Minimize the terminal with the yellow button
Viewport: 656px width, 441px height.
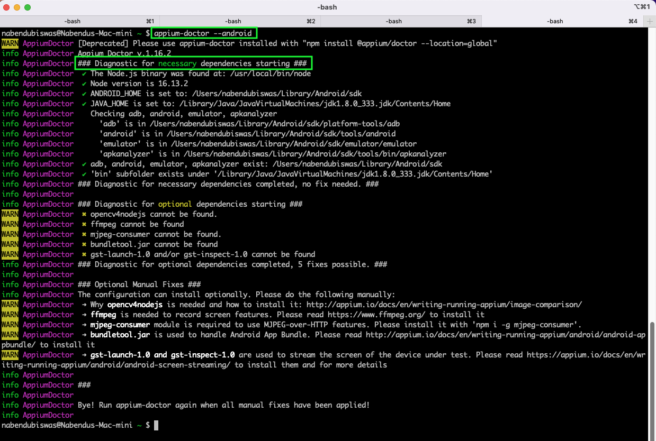click(x=17, y=7)
